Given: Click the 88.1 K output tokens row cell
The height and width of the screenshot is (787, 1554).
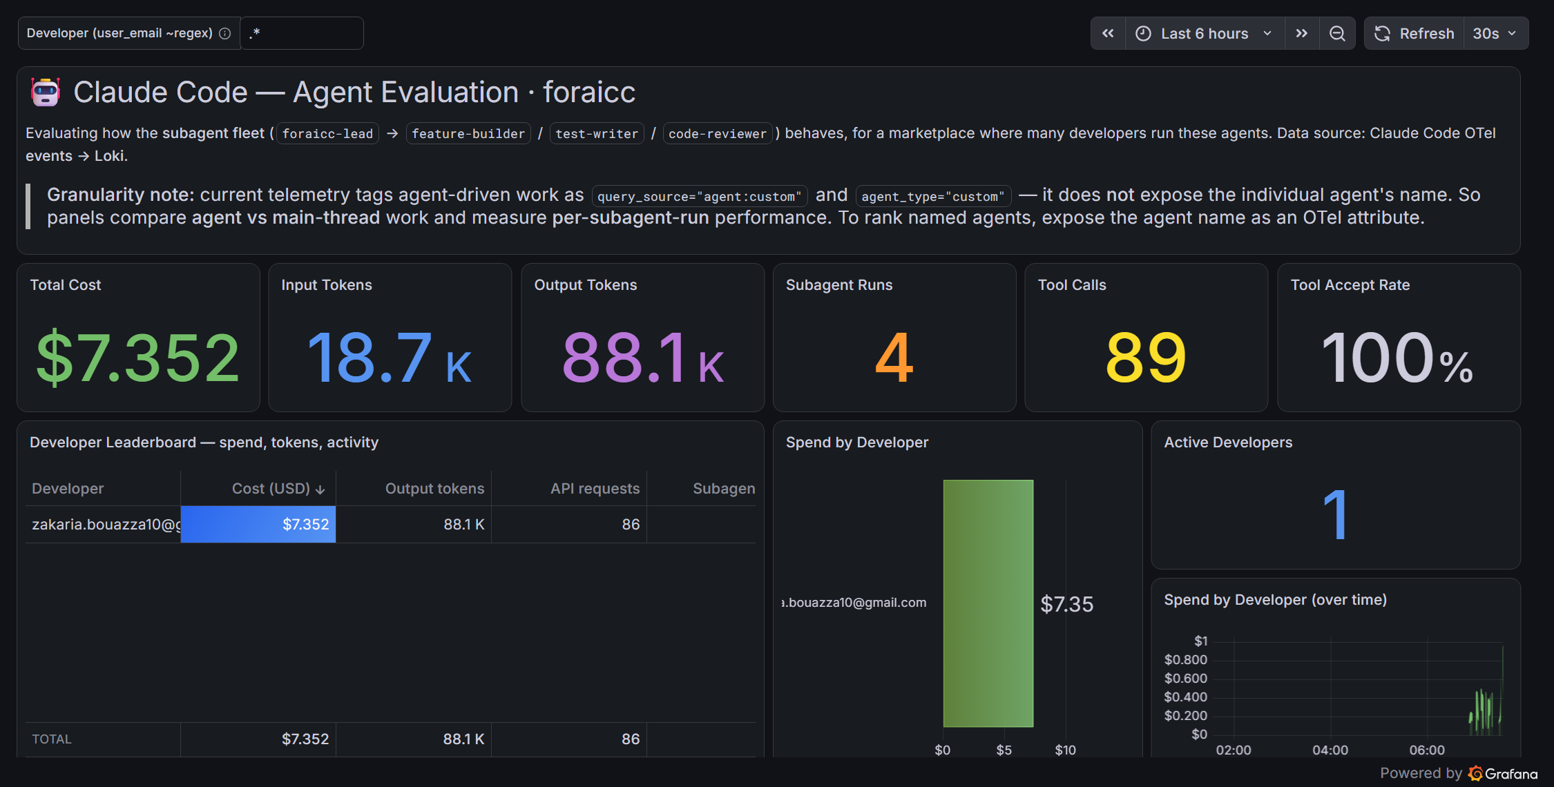Looking at the screenshot, I should click(x=414, y=524).
